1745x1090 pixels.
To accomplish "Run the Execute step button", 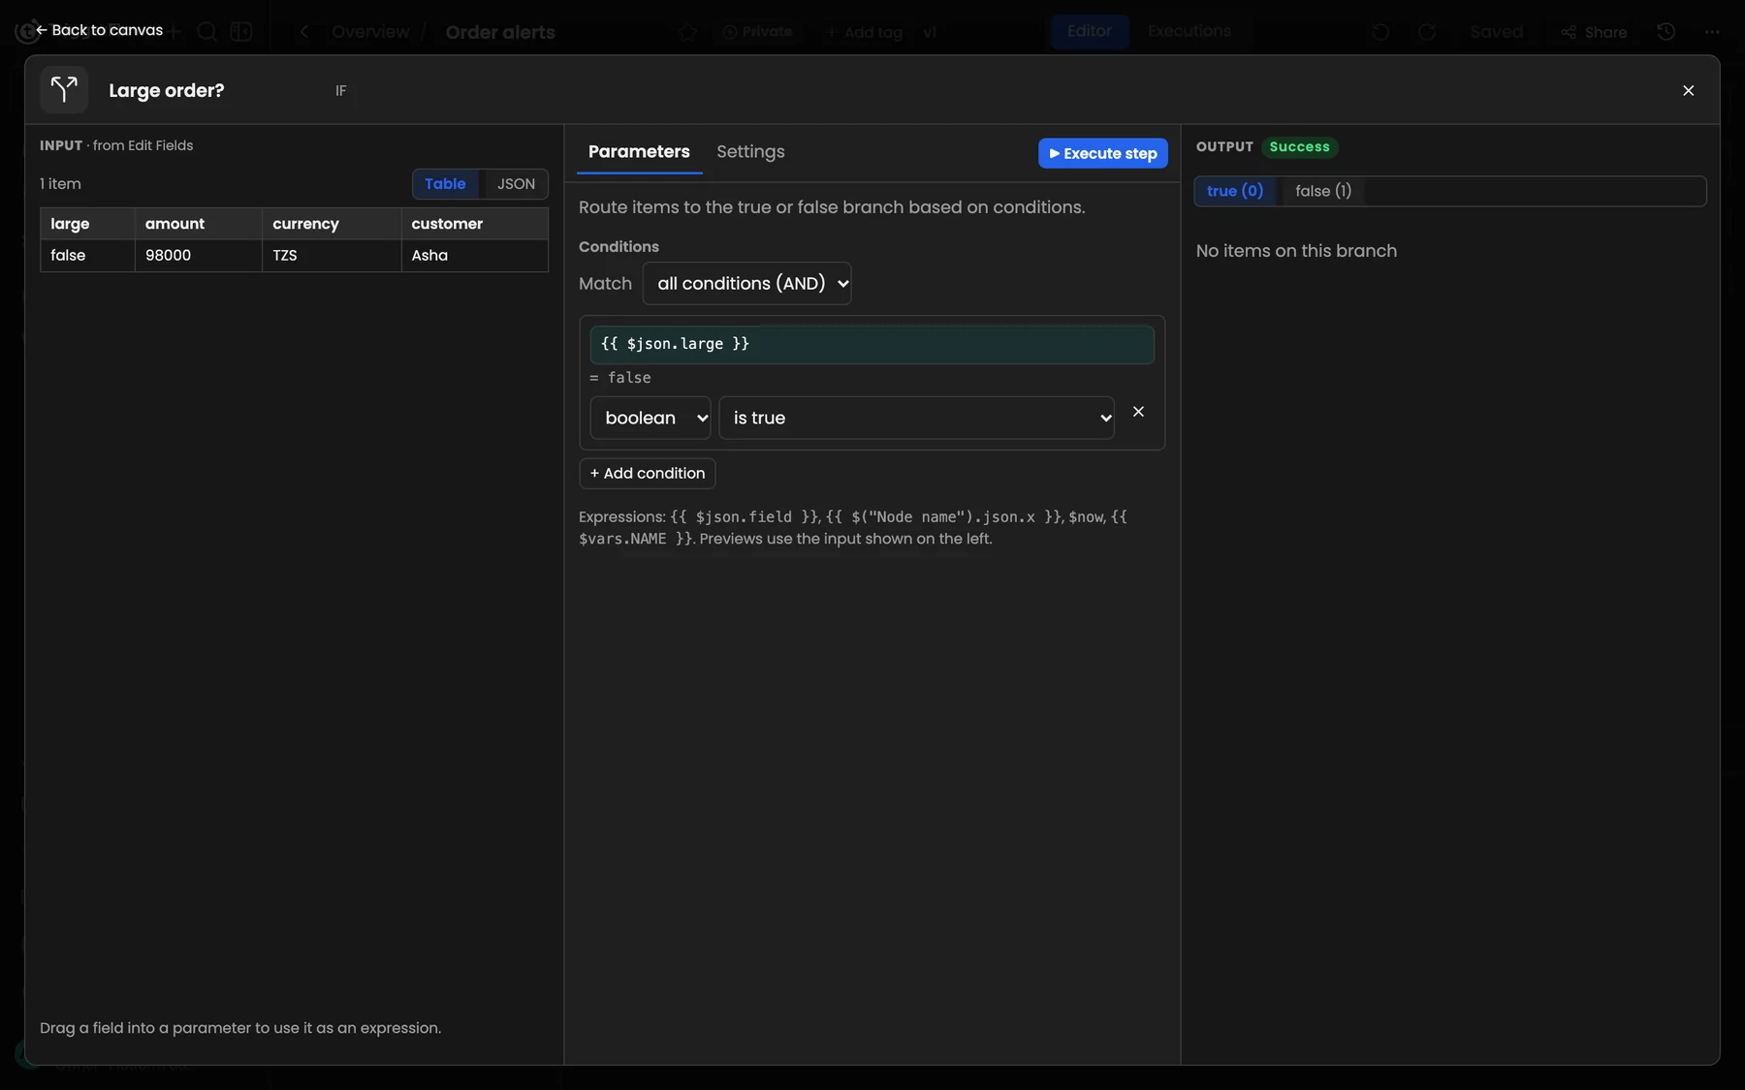I will (x=1103, y=153).
